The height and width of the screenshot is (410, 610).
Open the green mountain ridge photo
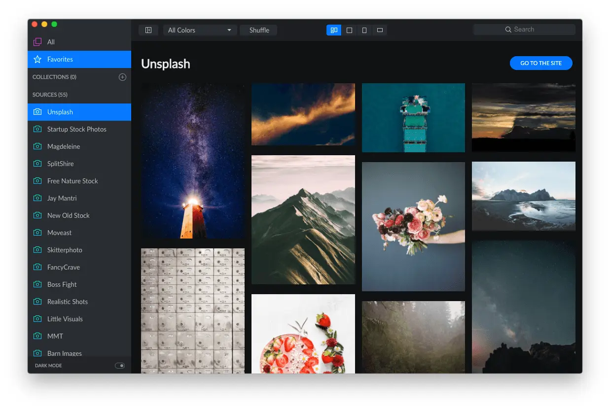coord(303,220)
